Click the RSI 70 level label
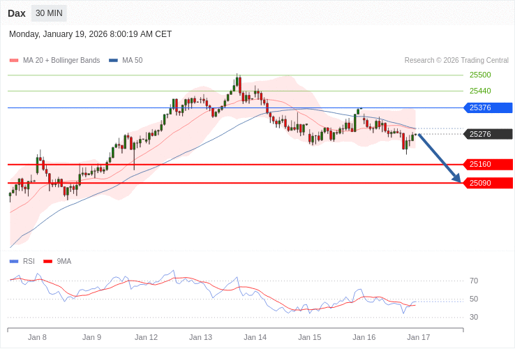The image size is (515, 349). tap(474, 281)
